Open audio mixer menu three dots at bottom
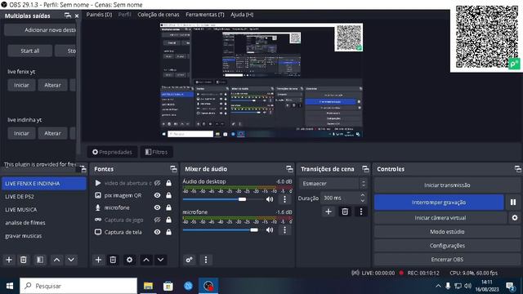Screen dimensions: 523x294 [206, 260]
